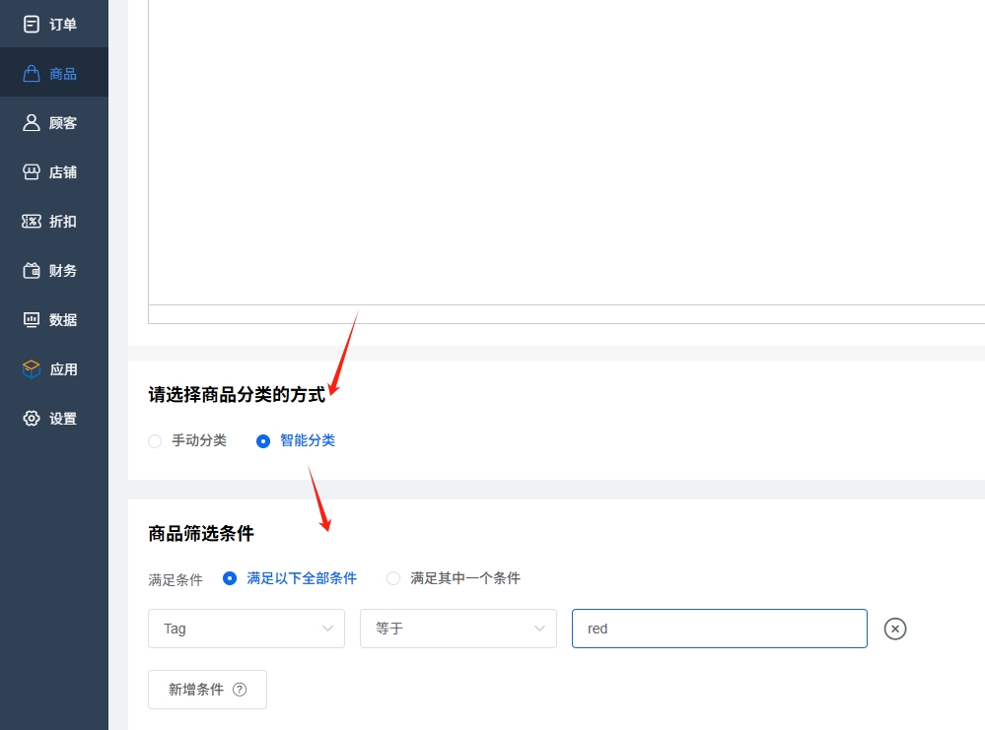Click the help question mark in 新增条件
Image resolution: width=985 pixels, height=730 pixels.
point(240,690)
